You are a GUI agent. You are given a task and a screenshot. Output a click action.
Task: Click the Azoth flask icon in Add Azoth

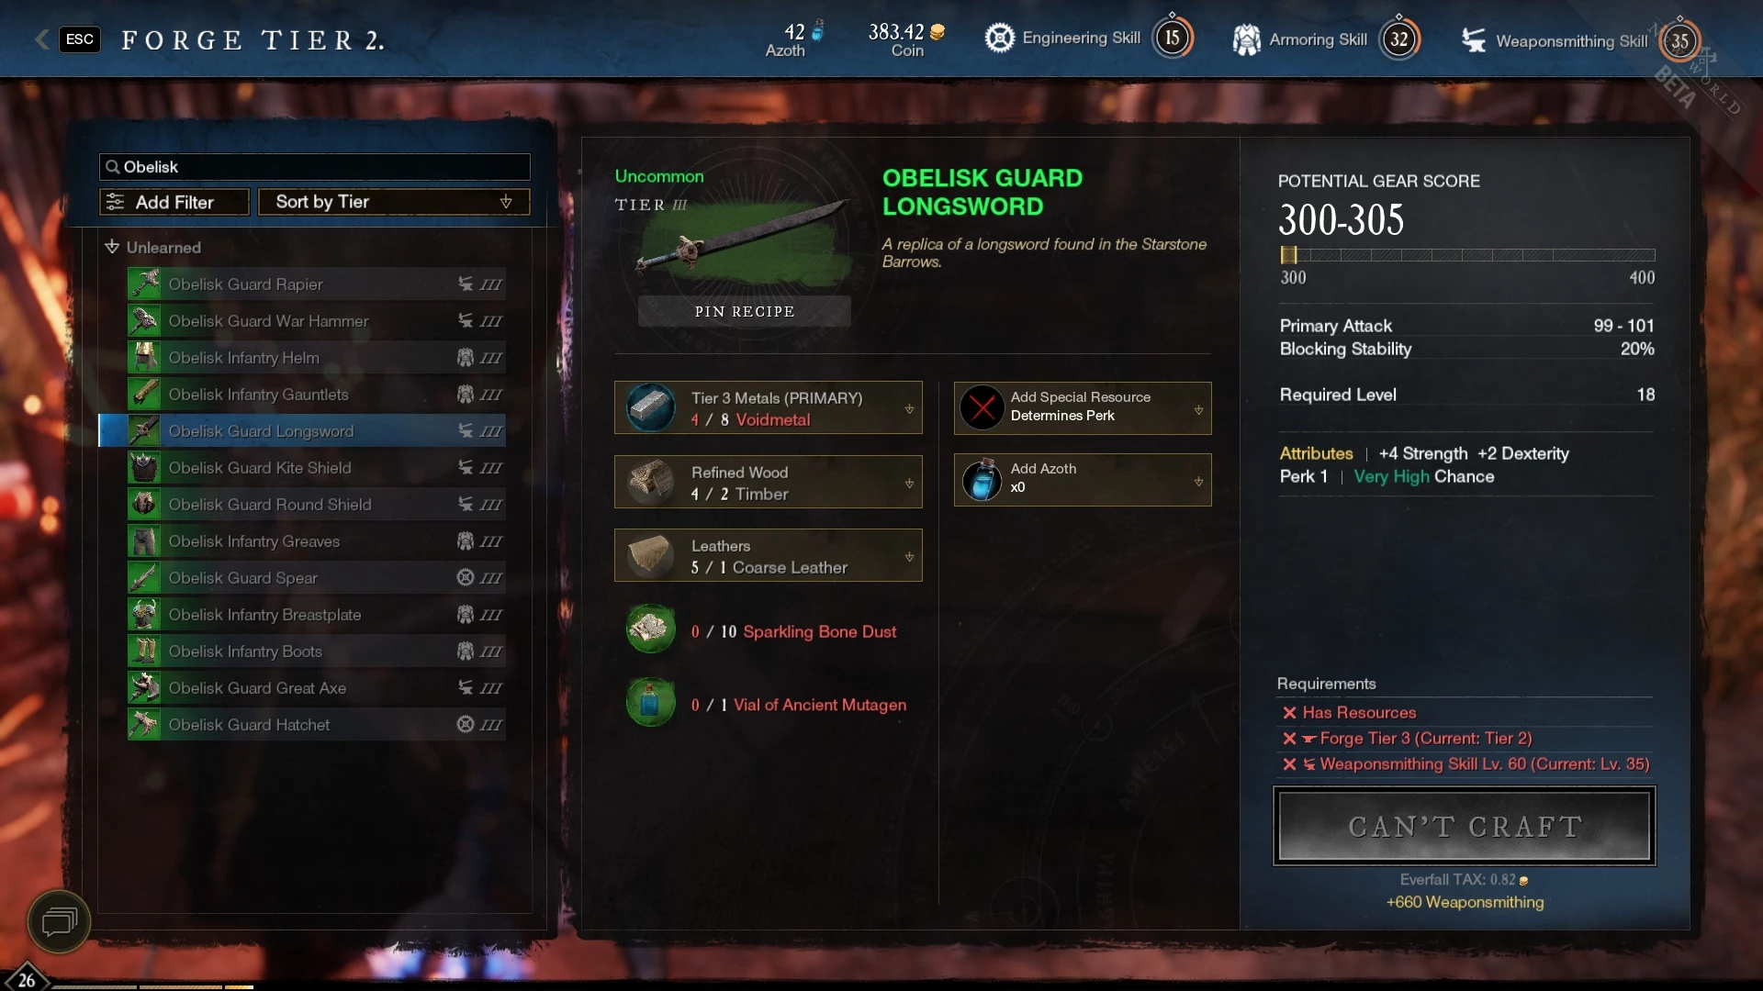click(982, 480)
